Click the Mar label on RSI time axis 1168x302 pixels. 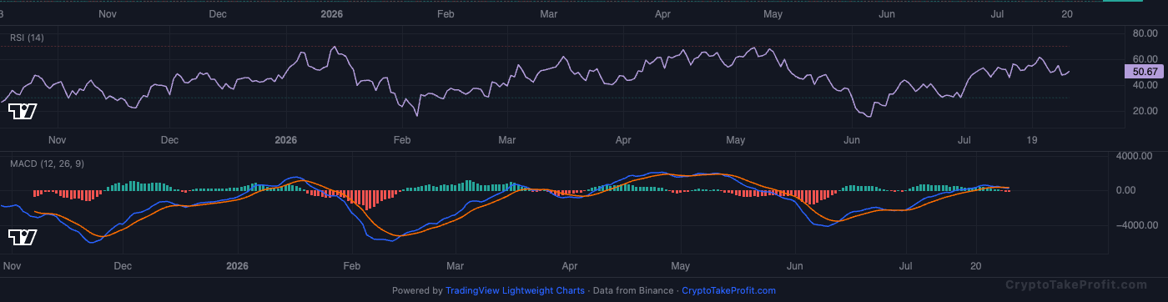point(508,140)
